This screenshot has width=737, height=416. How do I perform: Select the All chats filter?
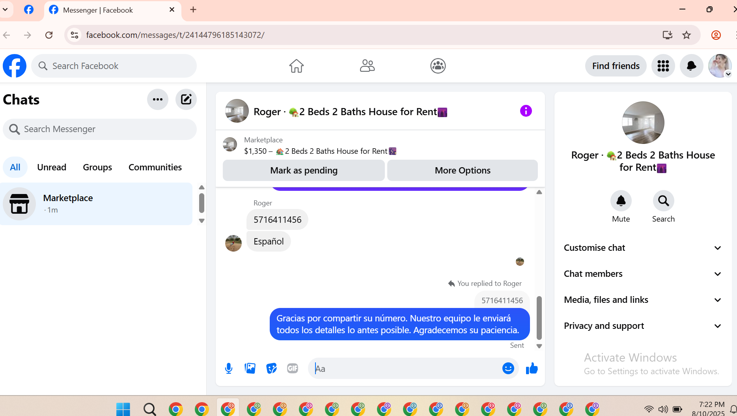pyautogui.click(x=15, y=167)
